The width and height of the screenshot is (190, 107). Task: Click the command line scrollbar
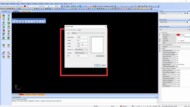(157, 101)
